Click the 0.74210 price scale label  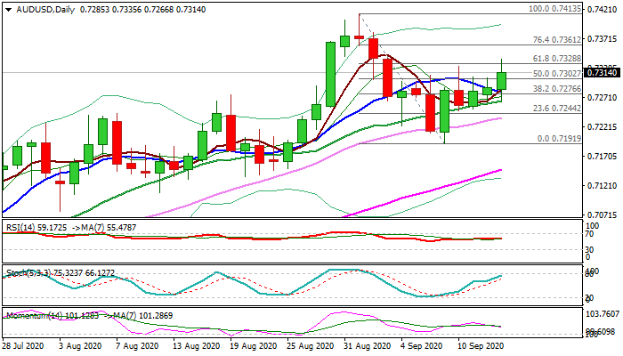coord(603,9)
